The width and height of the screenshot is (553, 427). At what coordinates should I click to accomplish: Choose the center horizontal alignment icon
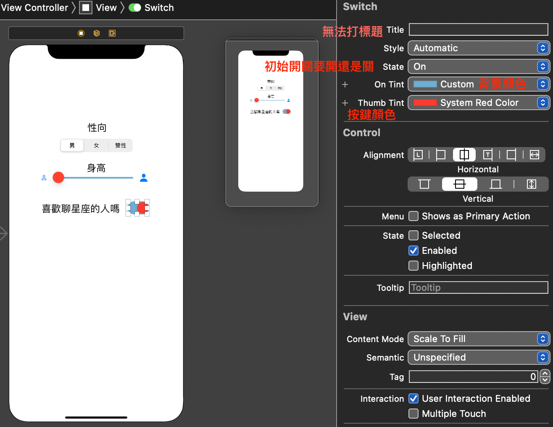click(x=464, y=155)
